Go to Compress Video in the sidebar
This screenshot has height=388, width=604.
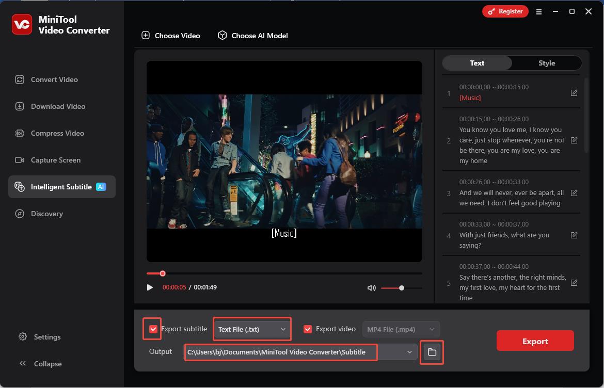coord(57,133)
